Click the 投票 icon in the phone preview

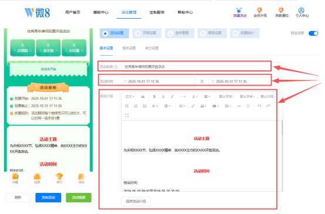click(37, 176)
